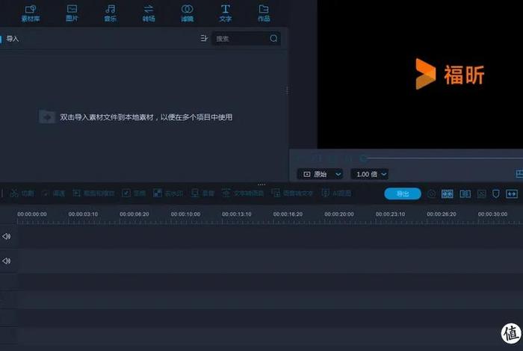Screen dimensions: 523x351
Task: Switch to the 转场 transitions tab
Action: coord(149,13)
